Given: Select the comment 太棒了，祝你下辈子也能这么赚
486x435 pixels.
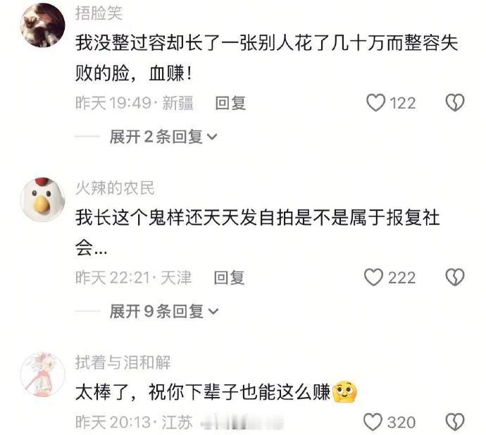Looking at the screenshot, I should [216, 392].
